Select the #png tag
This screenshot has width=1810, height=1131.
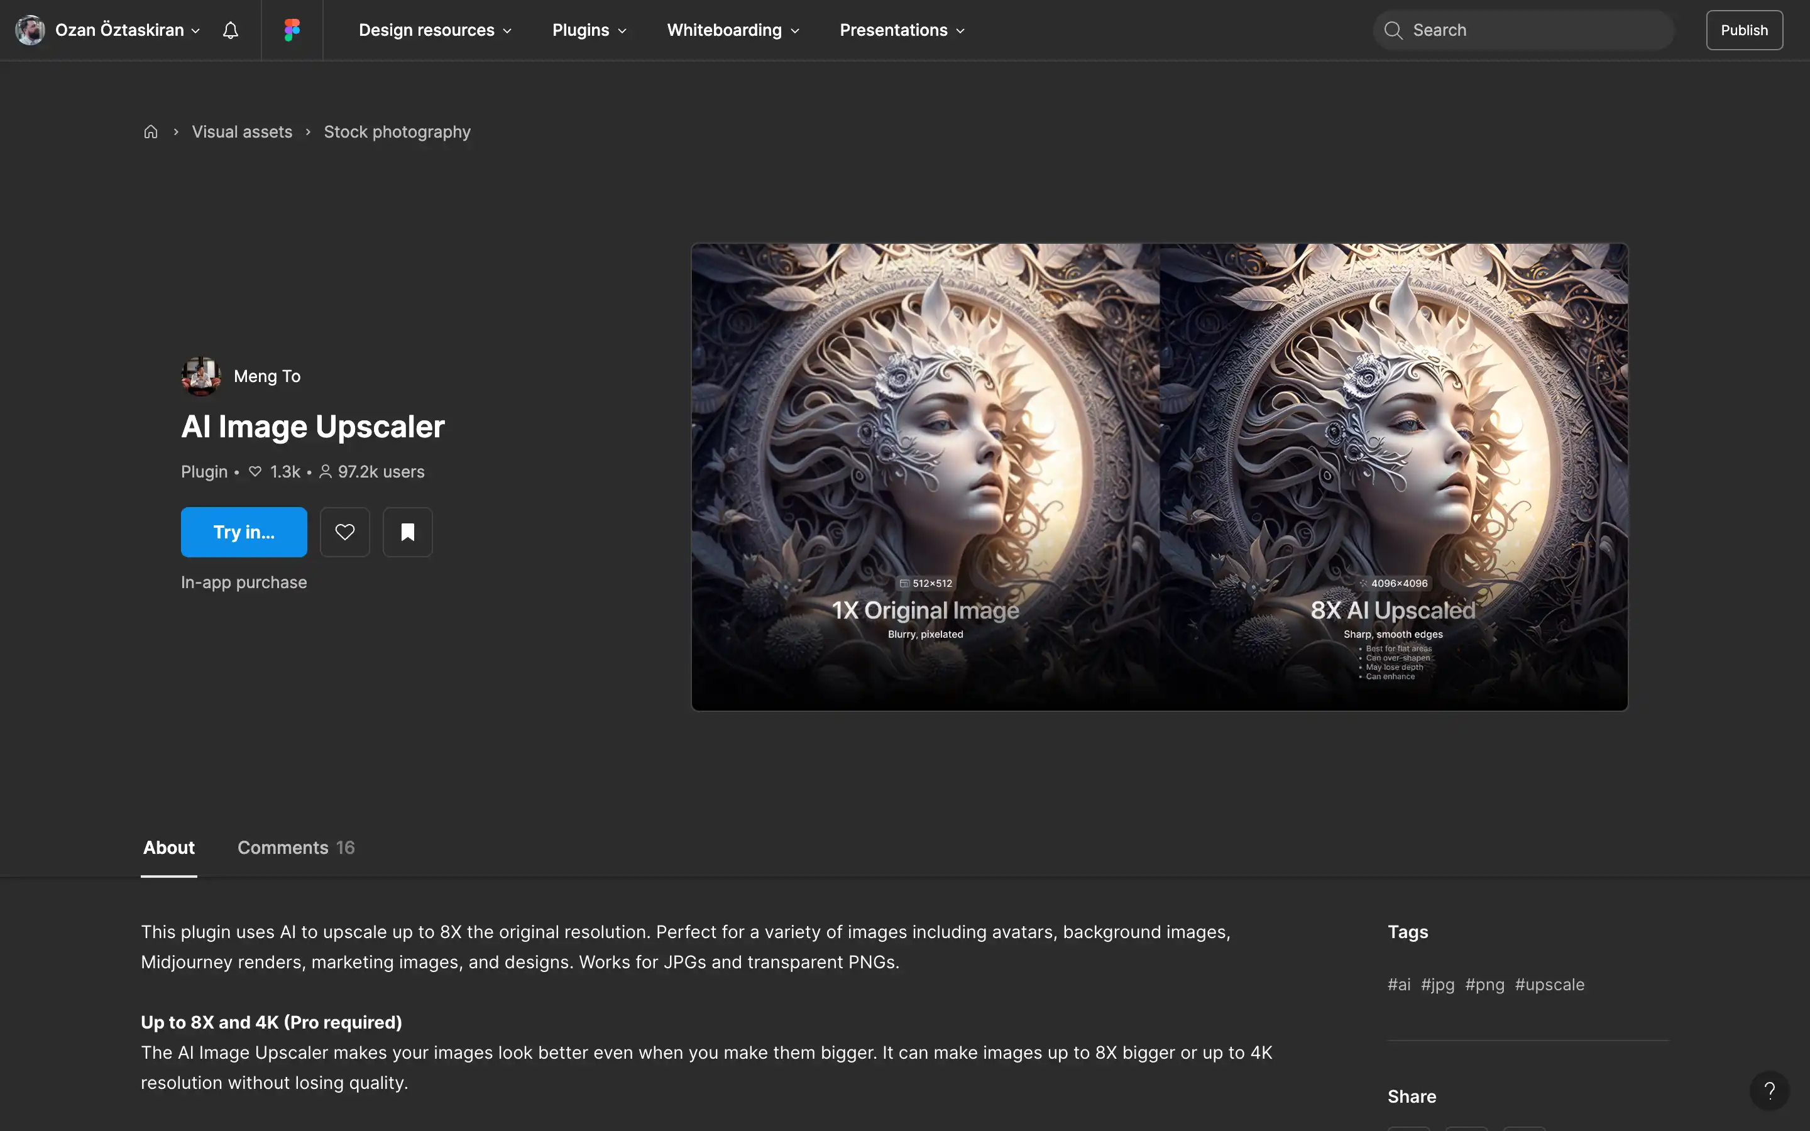click(x=1484, y=985)
